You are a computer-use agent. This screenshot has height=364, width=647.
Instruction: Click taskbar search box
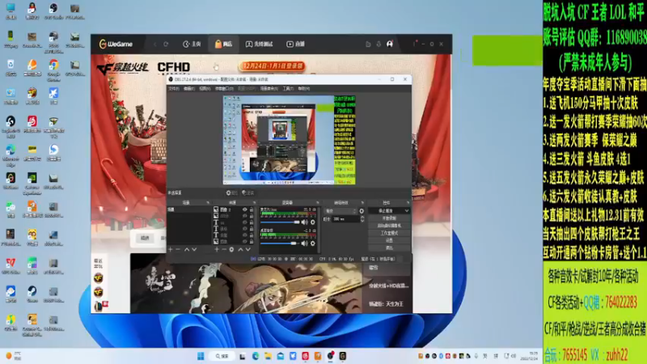[x=222, y=356]
